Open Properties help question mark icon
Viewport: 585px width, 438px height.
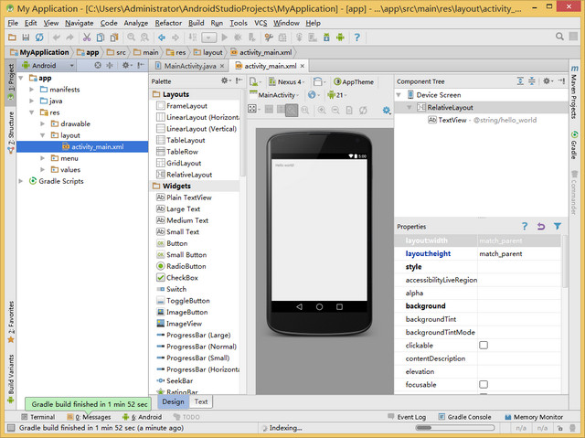[524, 226]
